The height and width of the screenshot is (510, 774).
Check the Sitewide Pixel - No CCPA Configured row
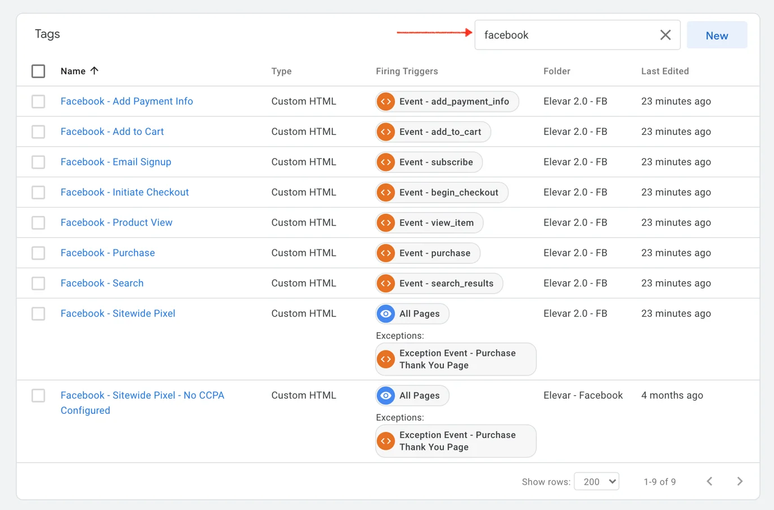[x=38, y=395]
